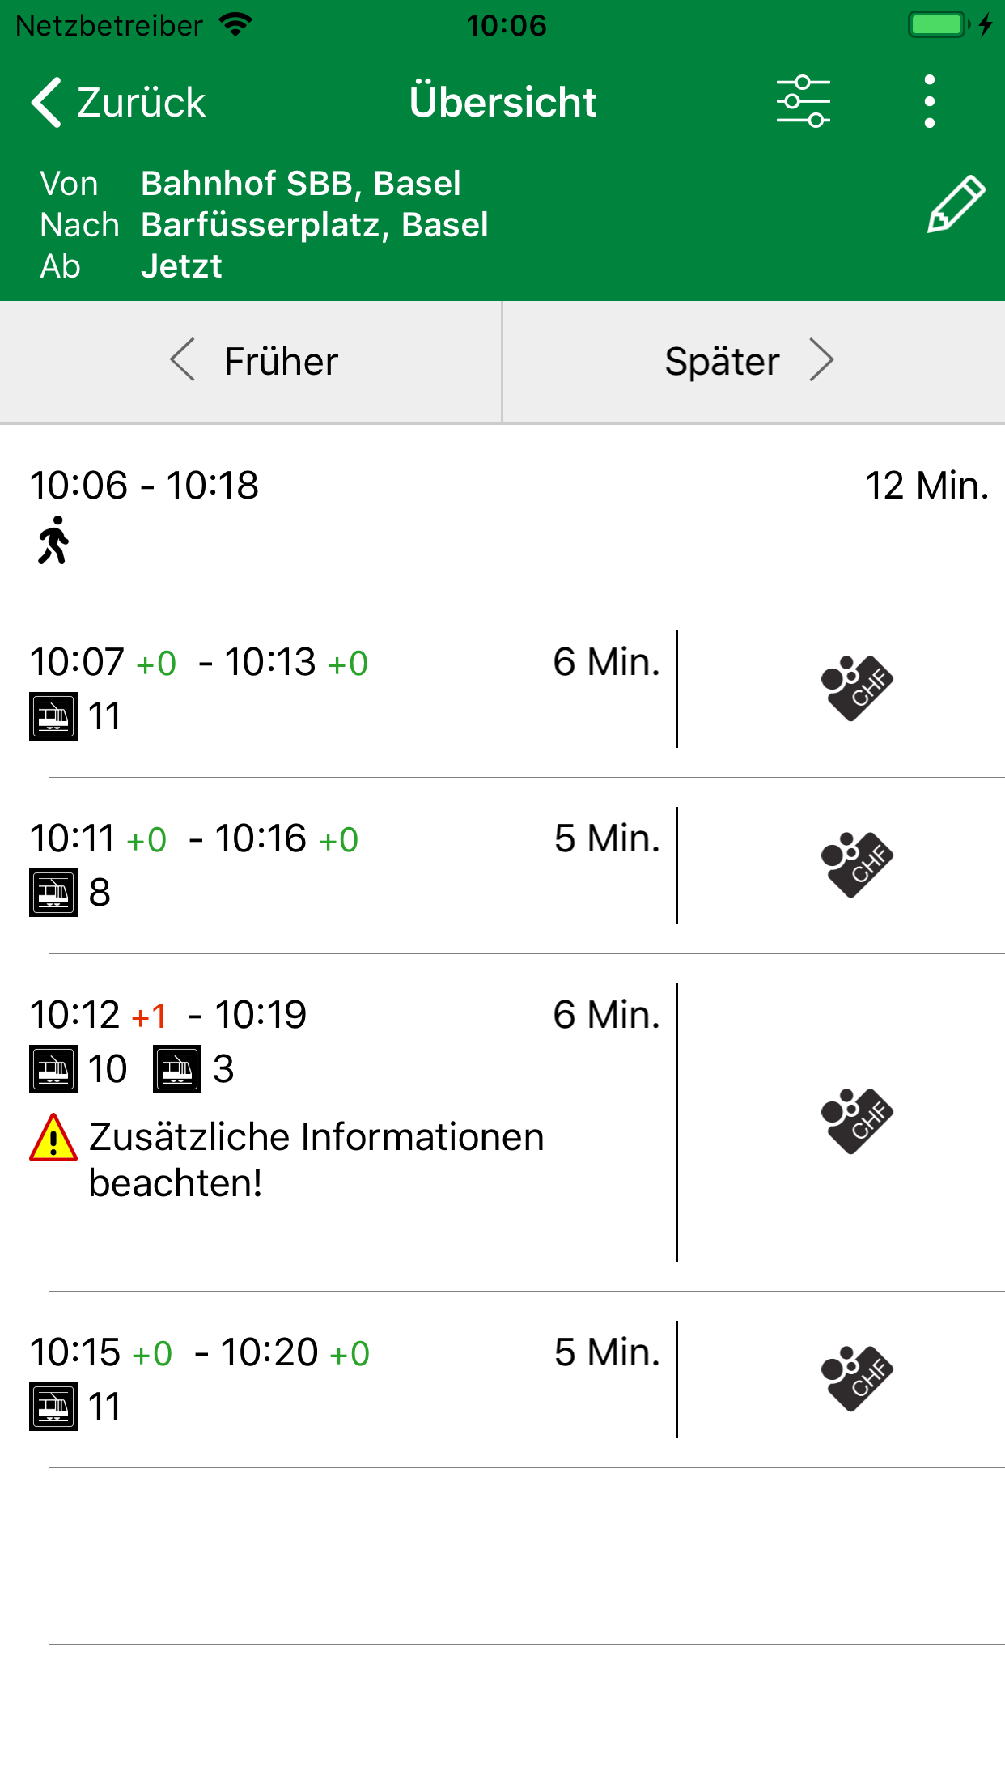This screenshot has width=1005, height=1787.
Task: Buy ticket for the 10:07 tram 11
Action: (x=856, y=689)
